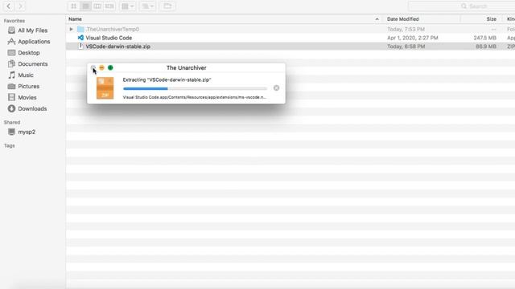Screen dimensions: 515x289
Task: Click the Search field
Action: click(461, 6)
